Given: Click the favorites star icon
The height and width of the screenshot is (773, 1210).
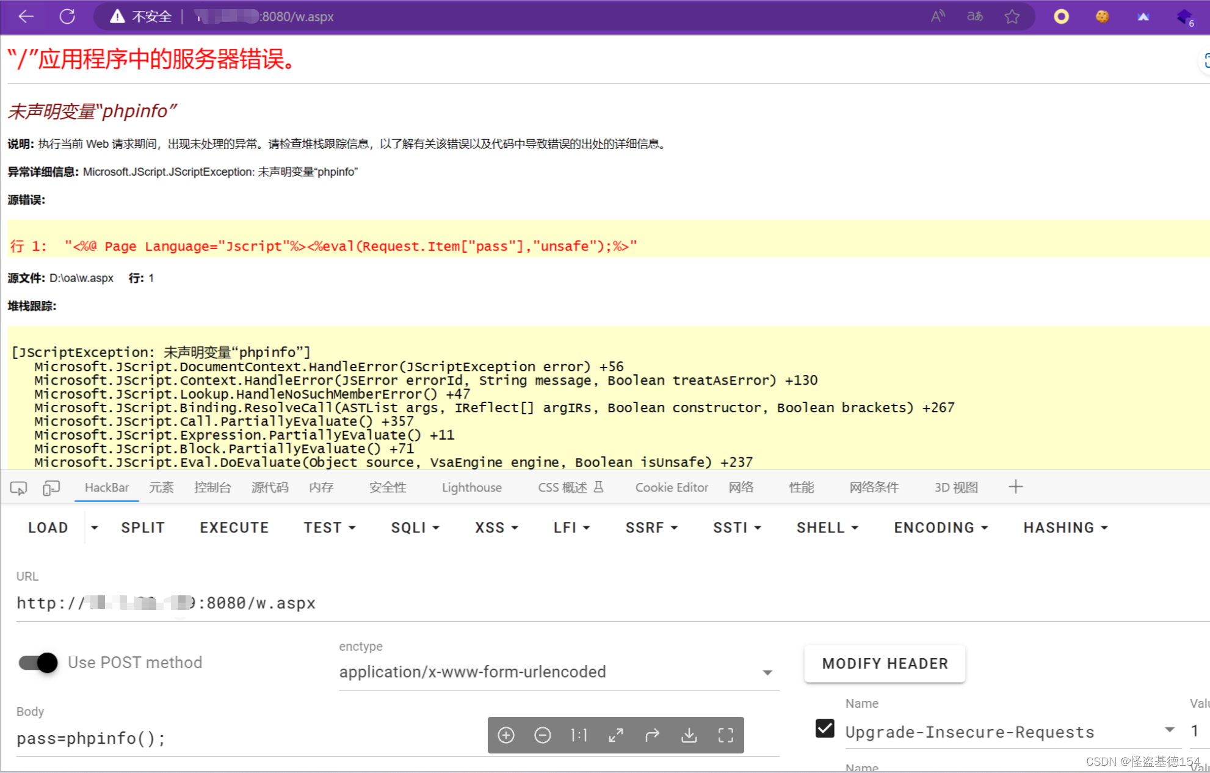Looking at the screenshot, I should 1012,16.
